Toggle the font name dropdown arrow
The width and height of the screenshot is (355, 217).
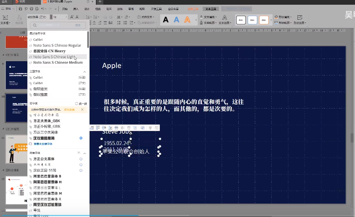coord(51,17)
